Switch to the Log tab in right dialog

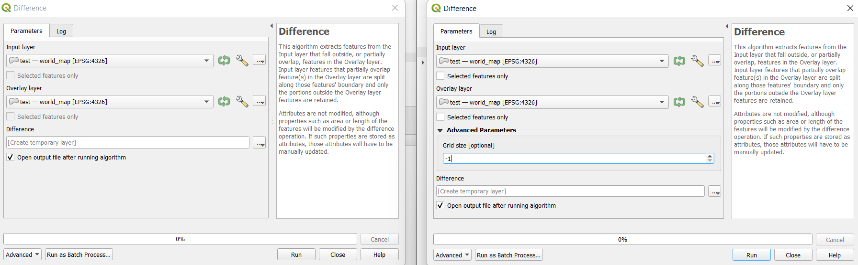tap(491, 32)
